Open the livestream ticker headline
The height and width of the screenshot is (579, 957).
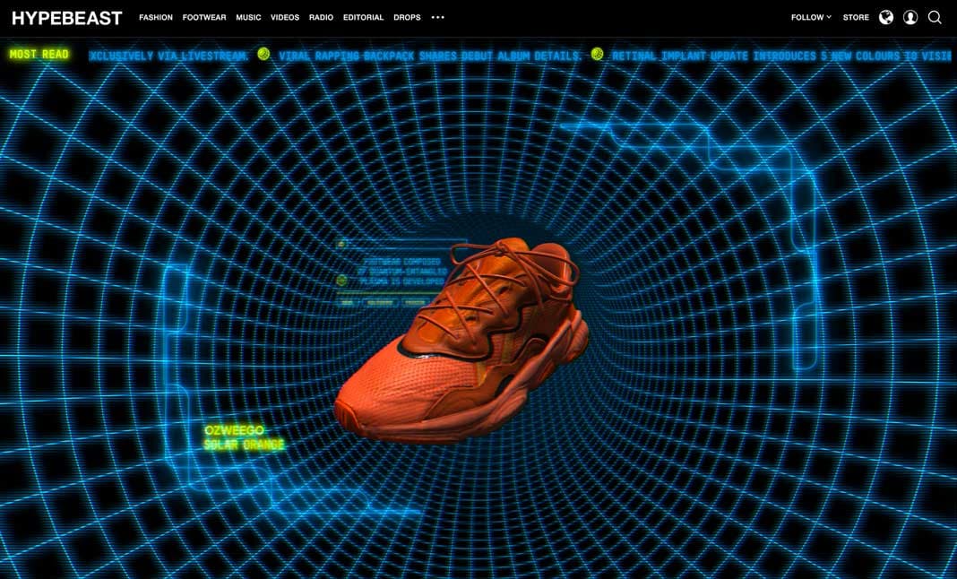[x=169, y=56]
